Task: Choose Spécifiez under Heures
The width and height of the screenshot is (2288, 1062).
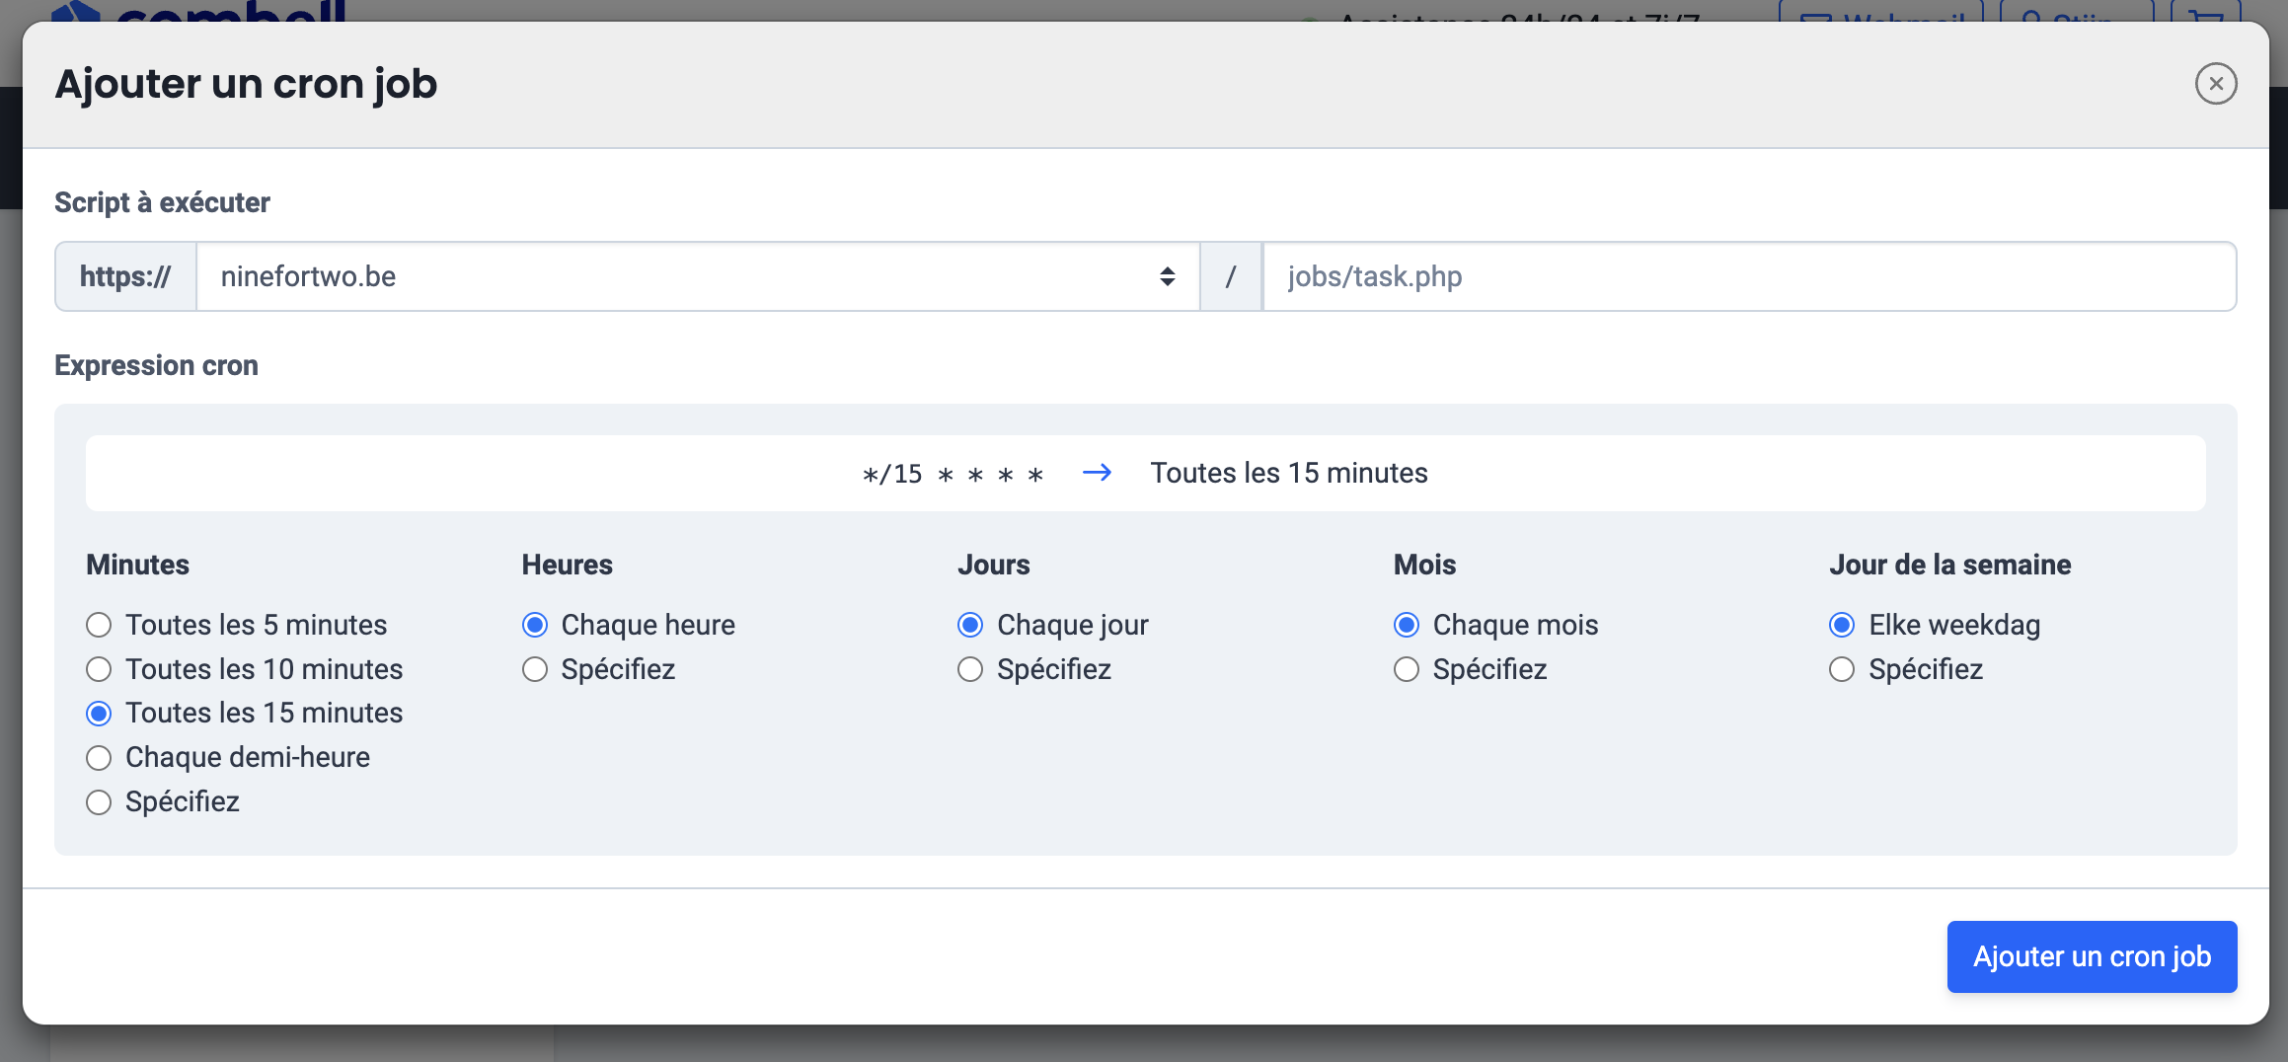Action: click(535, 670)
